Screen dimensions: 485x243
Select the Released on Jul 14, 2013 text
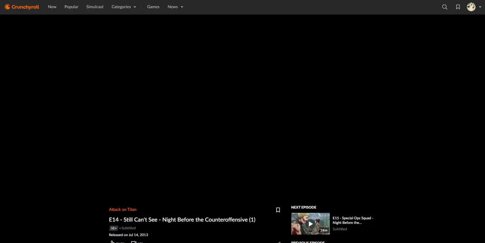pyautogui.click(x=128, y=235)
